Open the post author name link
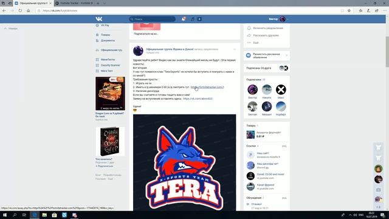389x219 pixels. click(x=170, y=49)
